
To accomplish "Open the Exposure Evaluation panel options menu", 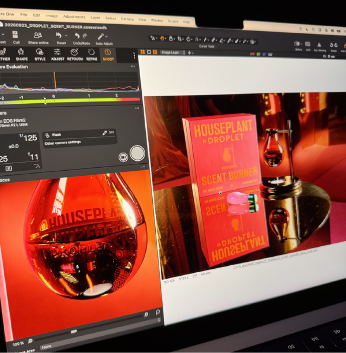I will (x=133, y=67).
